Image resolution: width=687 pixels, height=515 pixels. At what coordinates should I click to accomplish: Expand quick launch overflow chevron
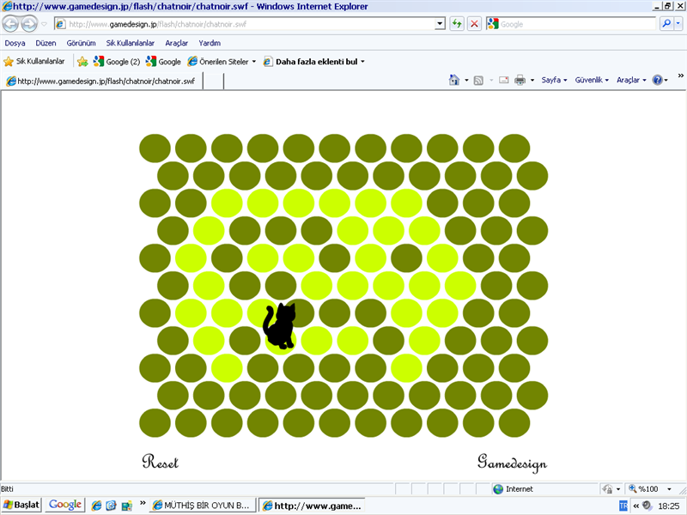(x=143, y=503)
